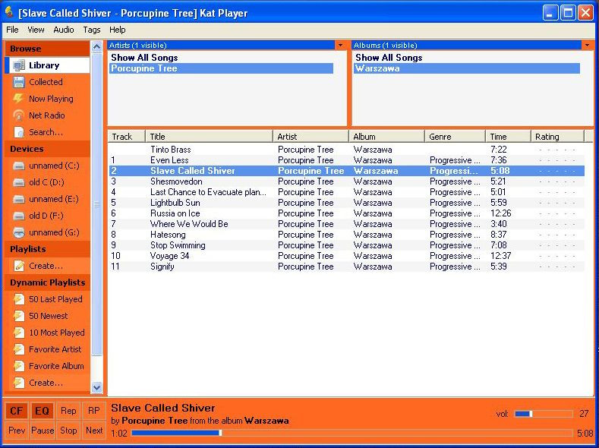Click the volume slider
The height and width of the screenshot is (448, 599).
544,414
